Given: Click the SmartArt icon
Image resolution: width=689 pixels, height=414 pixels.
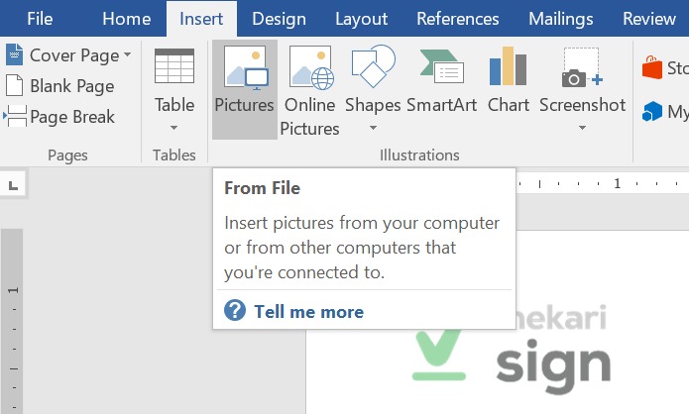Looking at the screenshot, I should tap(441, 66).
